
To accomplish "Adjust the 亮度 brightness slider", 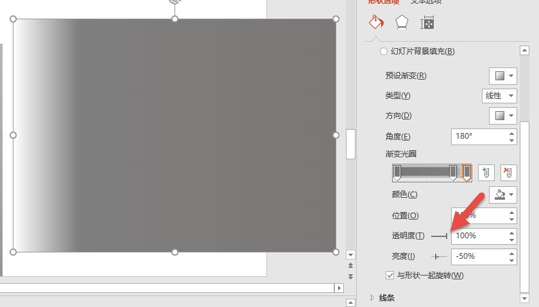I will point(440,257).
